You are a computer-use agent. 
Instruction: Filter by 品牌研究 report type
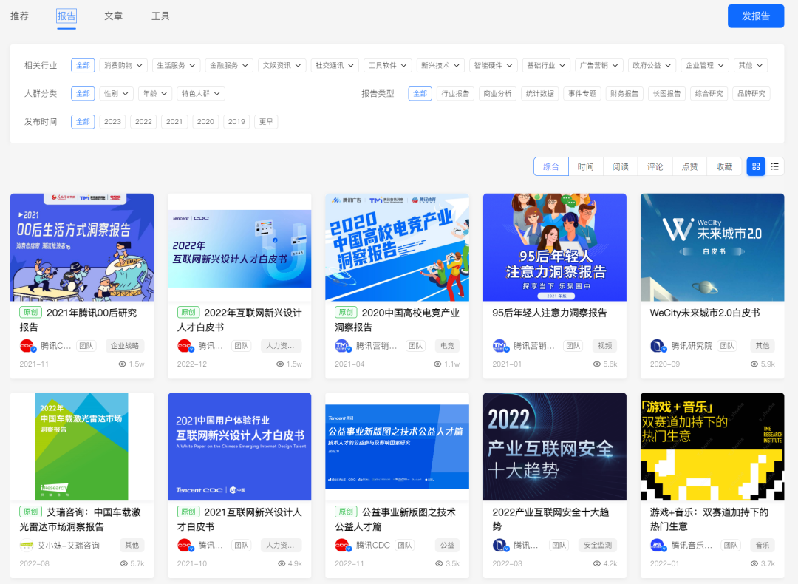point(751,94)
